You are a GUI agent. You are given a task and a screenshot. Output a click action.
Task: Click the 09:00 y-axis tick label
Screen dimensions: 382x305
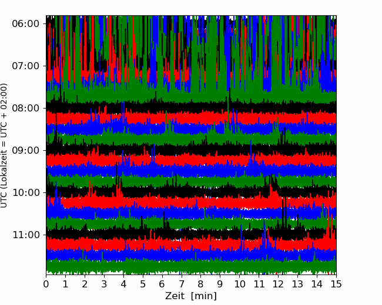(26, 151)
